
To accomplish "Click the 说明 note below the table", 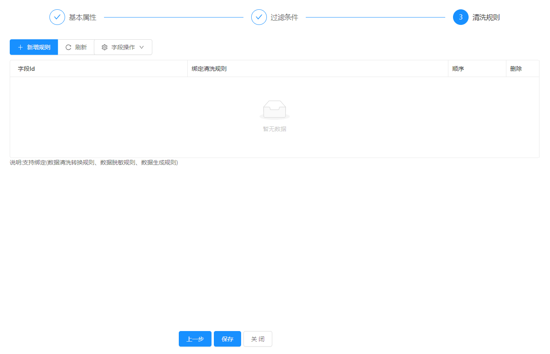I will 94,163.
